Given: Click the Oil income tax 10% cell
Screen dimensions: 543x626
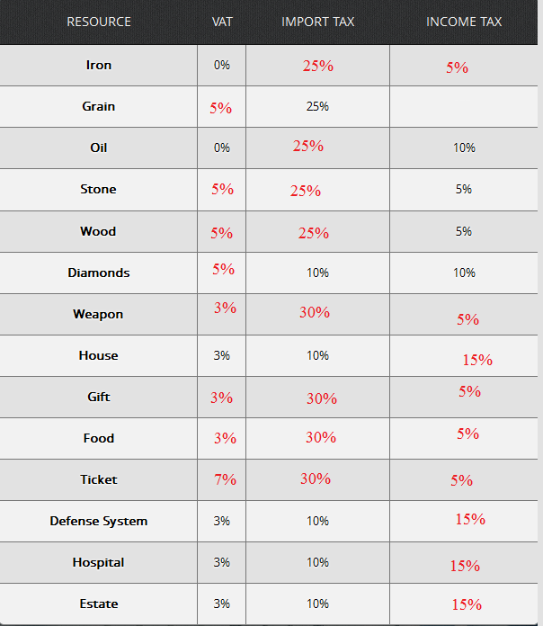Looking at the screenshot, I should pyautogui.click(x=464, y=148).
